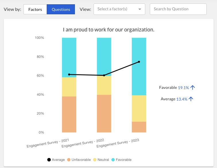This screenshot has width=217, height=168.
Task: Focus the Search by Question field
Action: point(178,9)
